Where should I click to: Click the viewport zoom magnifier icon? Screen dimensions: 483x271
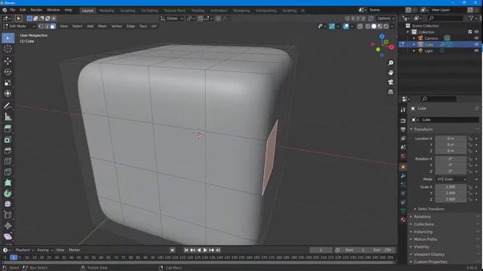coord(391,63)
